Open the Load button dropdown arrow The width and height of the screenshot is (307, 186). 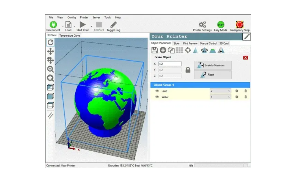pyautogui.click(x=74, y=26)
